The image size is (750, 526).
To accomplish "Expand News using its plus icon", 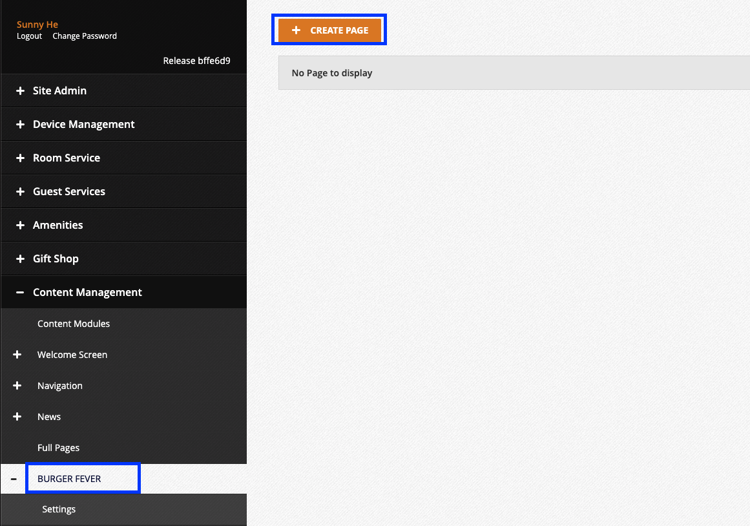I will click(x=16, y=417).
